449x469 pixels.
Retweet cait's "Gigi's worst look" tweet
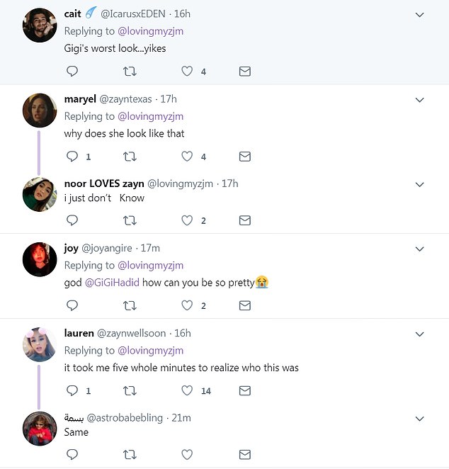(x=130, y=72)
